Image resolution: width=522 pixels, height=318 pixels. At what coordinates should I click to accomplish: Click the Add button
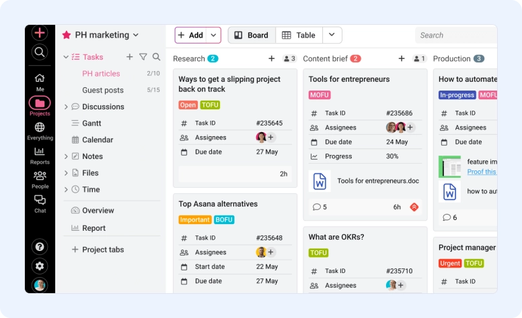tap(190, 36)
